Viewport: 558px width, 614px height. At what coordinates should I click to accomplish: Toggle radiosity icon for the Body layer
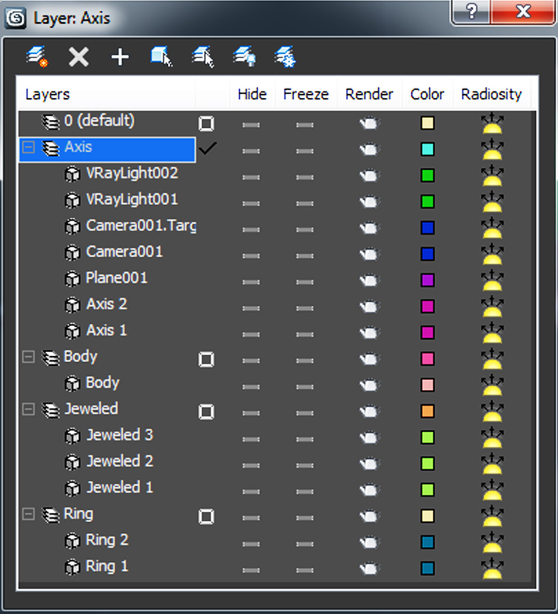(x=492, y=359)
